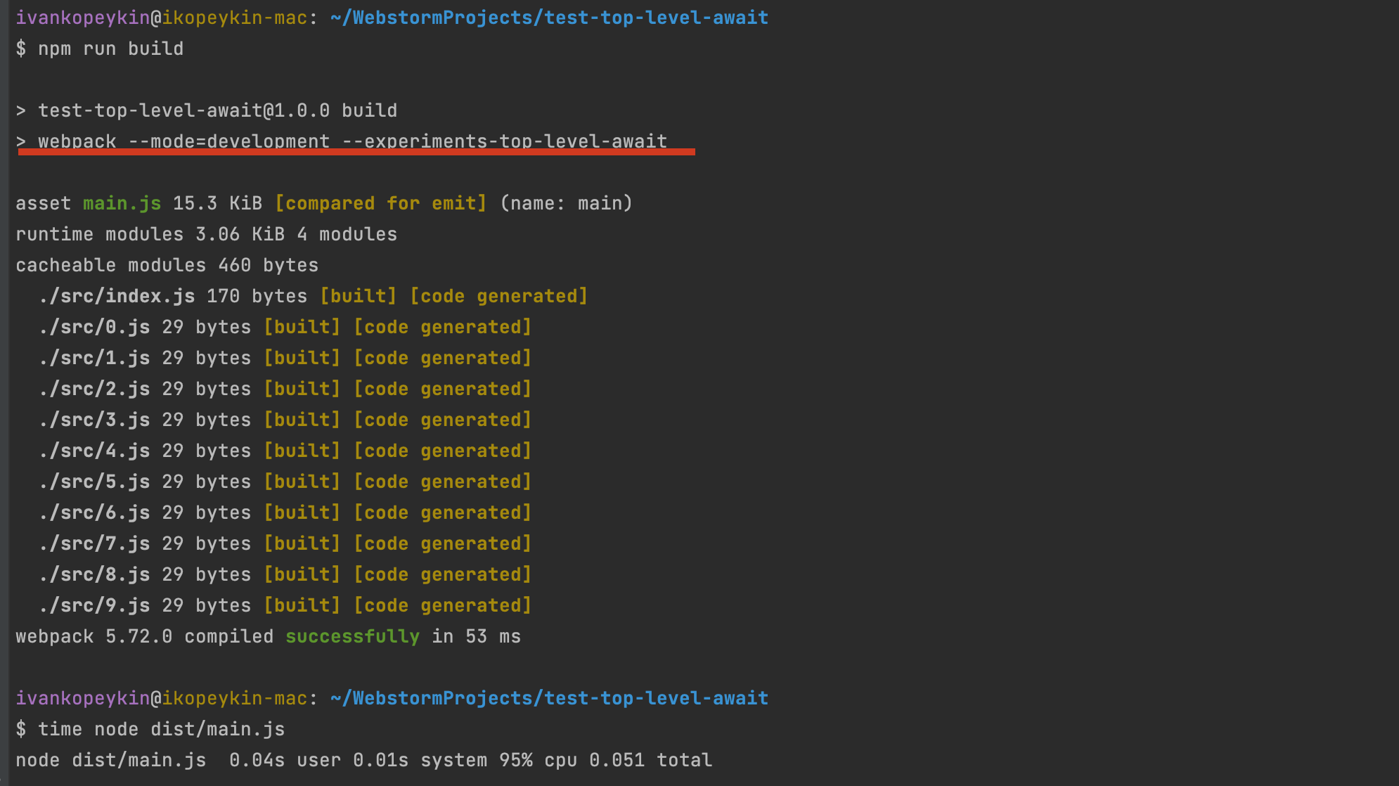Click the '95% cpu' value
This screenshot has height=786, width=1399.
(x=538, y=760)
